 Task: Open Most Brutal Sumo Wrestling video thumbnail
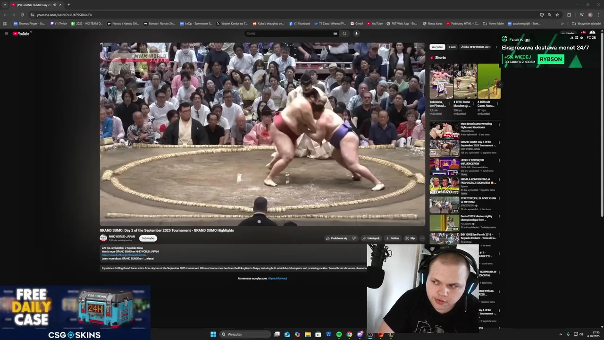tap(444, 130)
